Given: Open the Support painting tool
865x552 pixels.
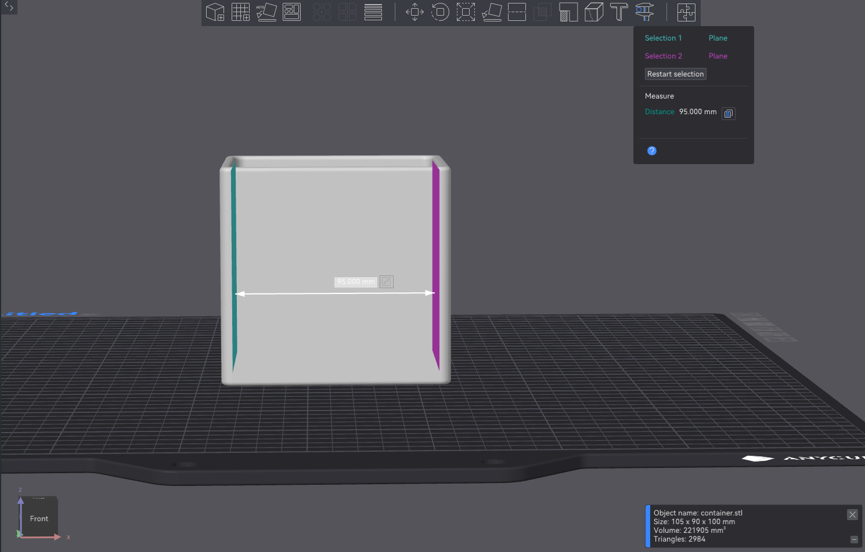Looking at the screenshot, I should (x=568, y=12).
